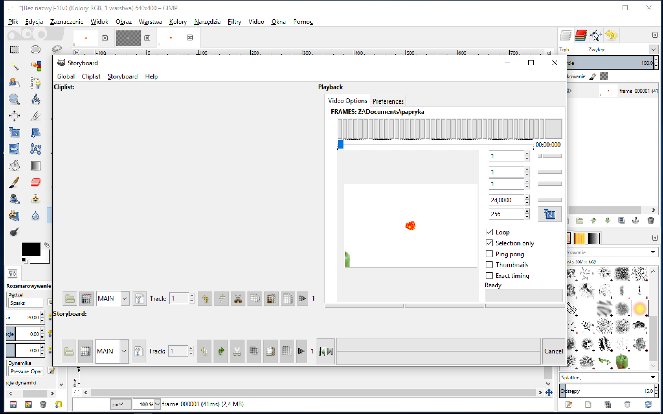Disable the Loop checkbox
This screenshot has width=663, height=414.
489,232
